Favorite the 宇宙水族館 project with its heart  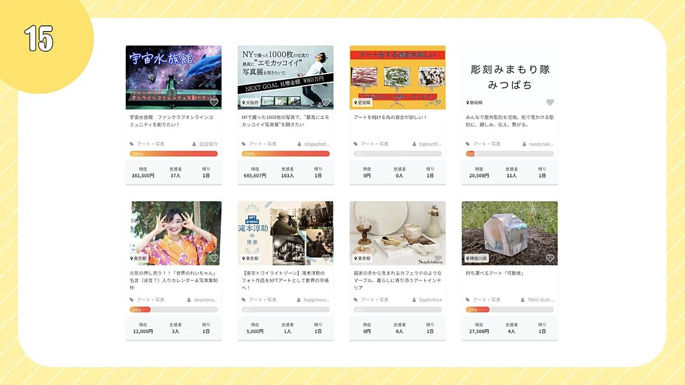pyautogui.click(x=214, y=102)
